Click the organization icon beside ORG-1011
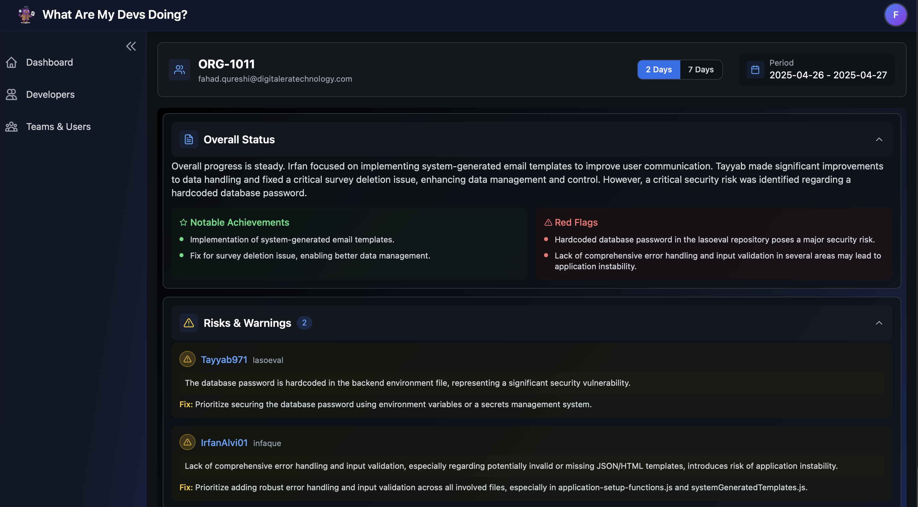 coord(179,70)
